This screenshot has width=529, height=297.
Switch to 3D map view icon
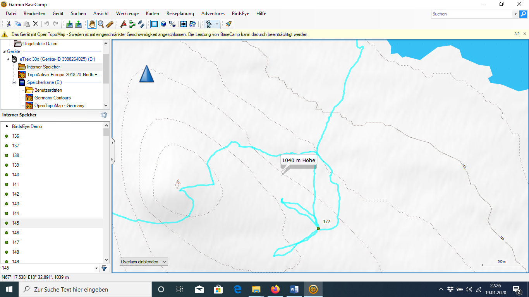point(163,24)
